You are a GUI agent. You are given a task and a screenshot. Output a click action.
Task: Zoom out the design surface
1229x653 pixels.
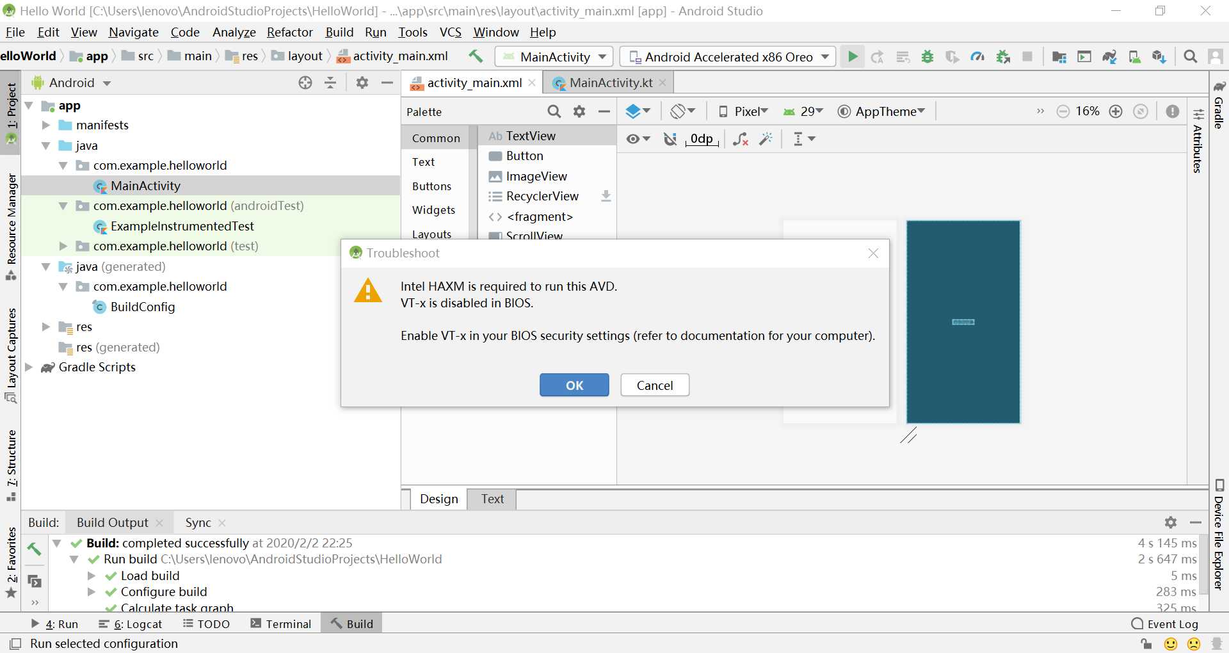tap(1063, 111)
